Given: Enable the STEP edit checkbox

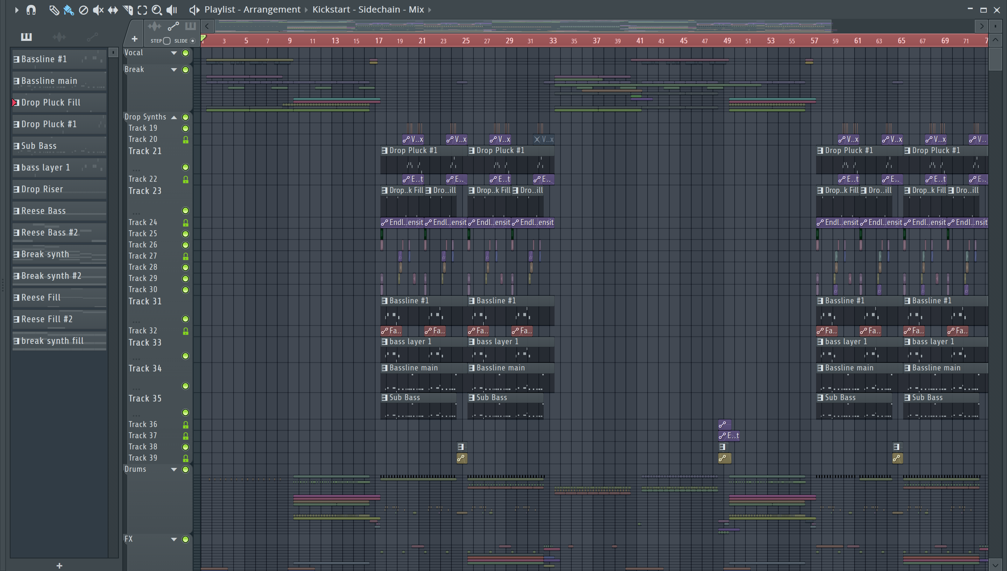Looking at the screenshot, I should coord(167,41).
